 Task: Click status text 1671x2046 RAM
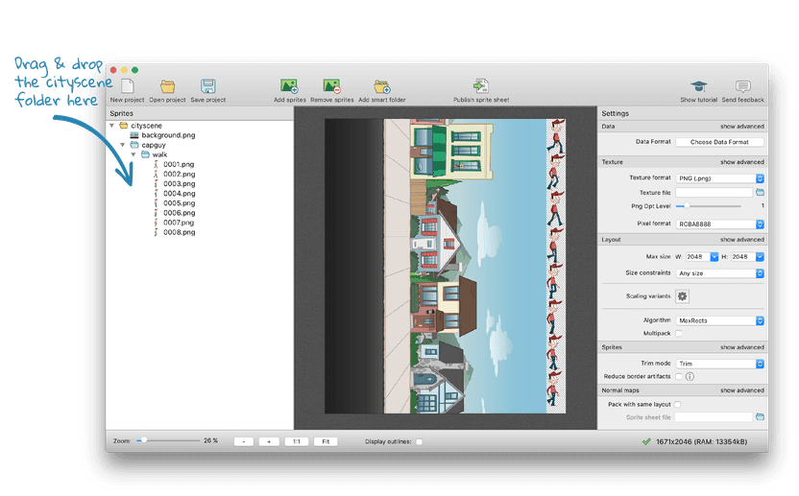(x=701, y=441)
